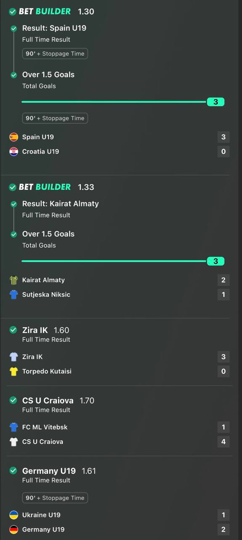Image resolution: width=242 pixels, height=540 pixels.
Task: Select the Germany U19 1.61 selection header
Action: click(59, 471)
